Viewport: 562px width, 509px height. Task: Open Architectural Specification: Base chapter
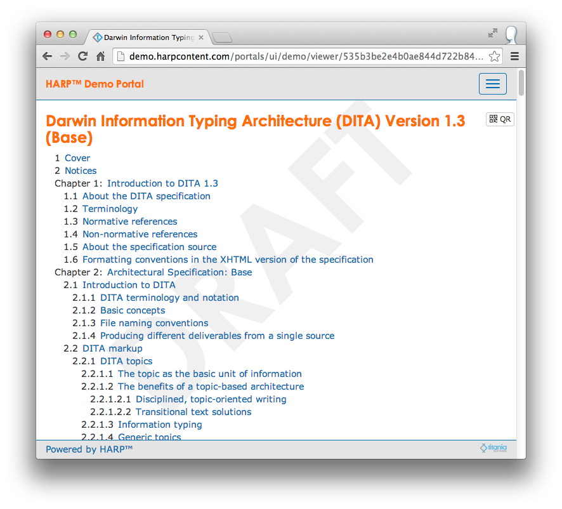180,272
